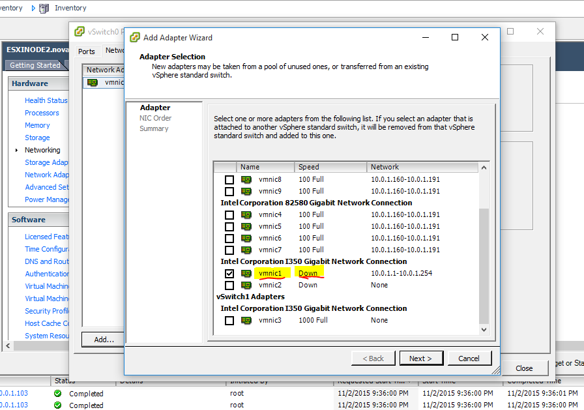The image size is (584, 410).
Task: Click the adapter list vertical scrollbar thumb
Action: [484, 266]
